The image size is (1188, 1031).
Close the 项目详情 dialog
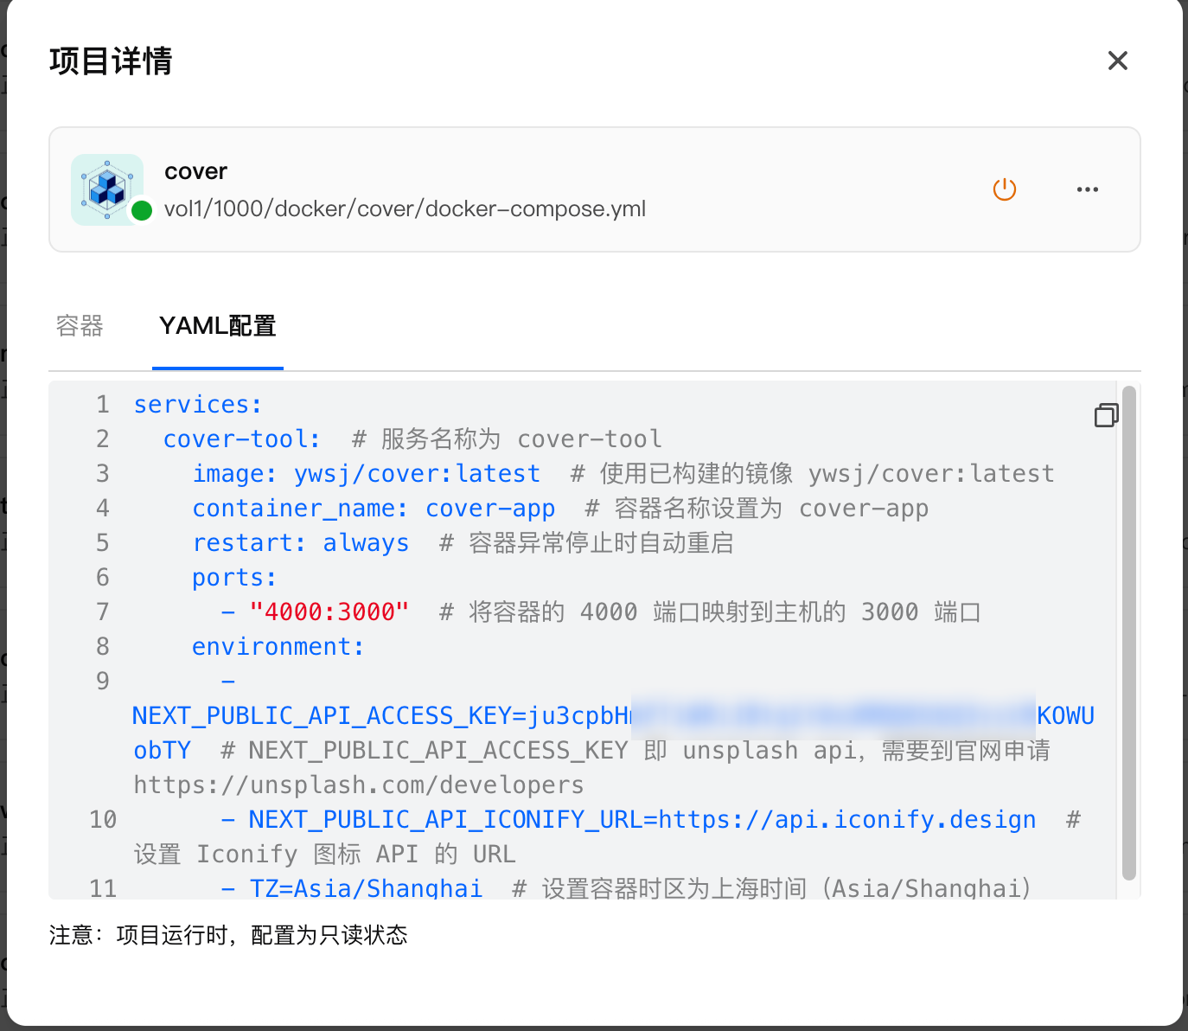pos(1117,61)
